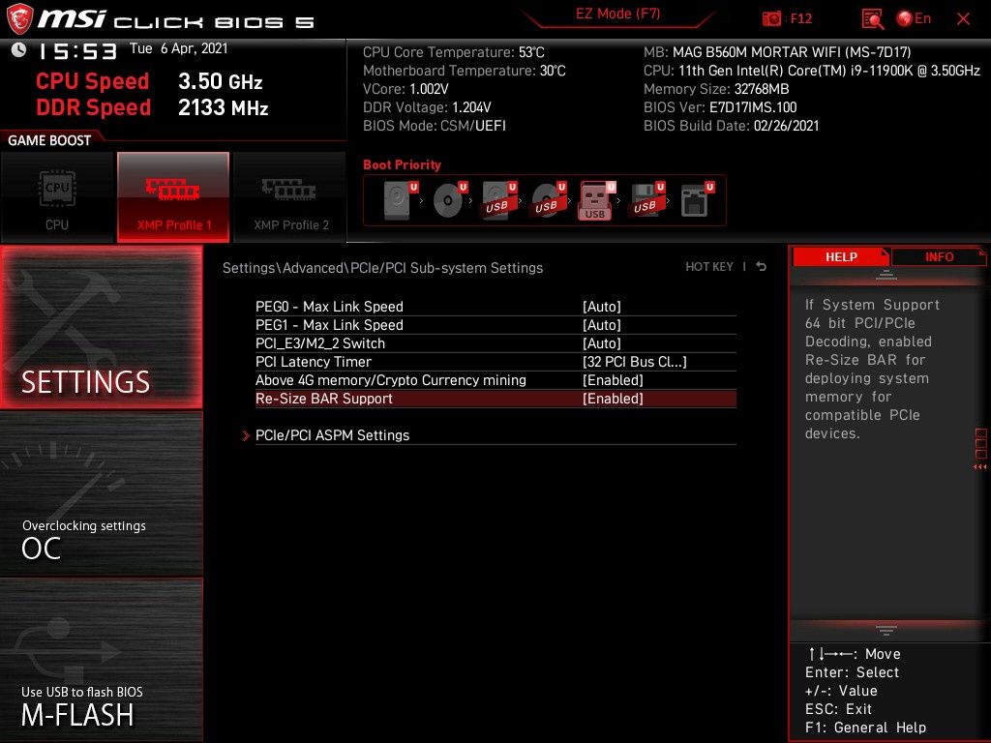Click the BIOS Ver: E7D17IMS.100 text
The image size is (991, 743).
(x=720, y=107)
